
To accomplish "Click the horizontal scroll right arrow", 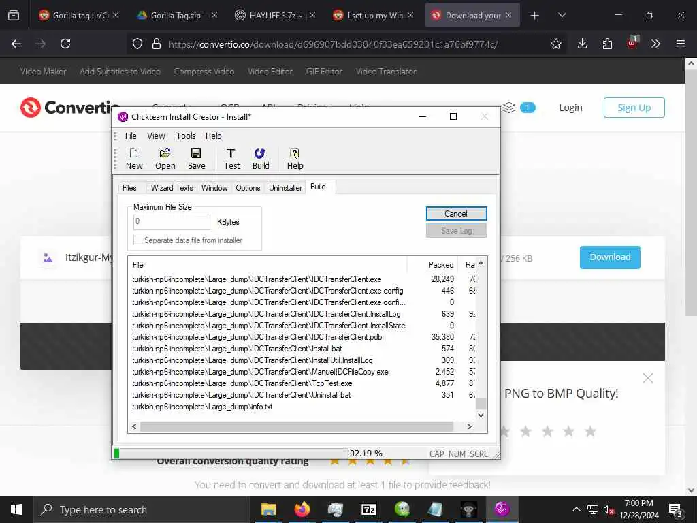I will [470, 426].
